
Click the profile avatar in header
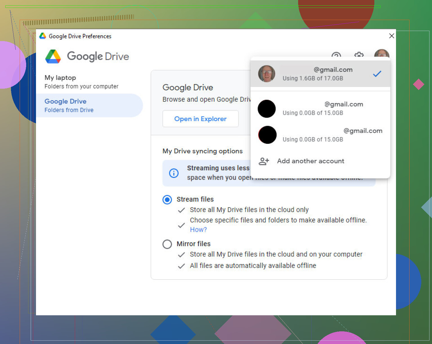click(381, 53)
